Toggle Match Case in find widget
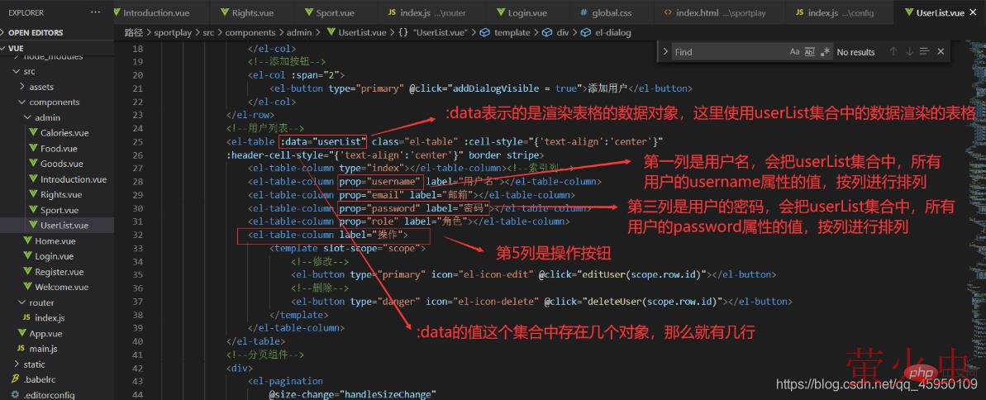This screenshot has height=400, width=986. coord(794,52)
